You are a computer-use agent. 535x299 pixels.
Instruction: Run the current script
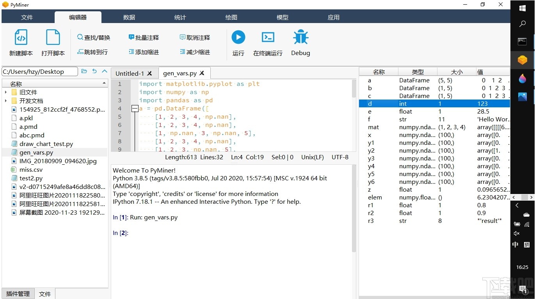pos(238,43)
